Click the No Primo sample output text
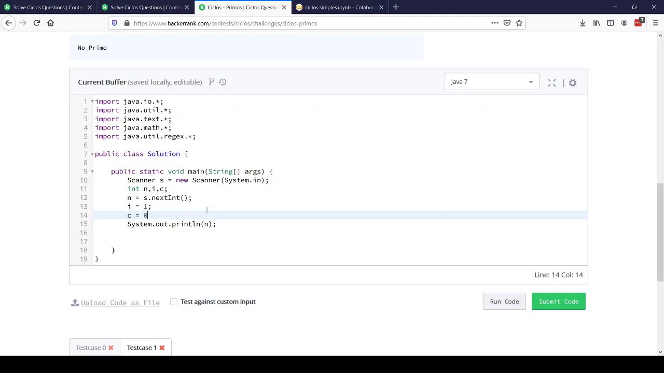 pyautogui.click(x=92, y=48)
